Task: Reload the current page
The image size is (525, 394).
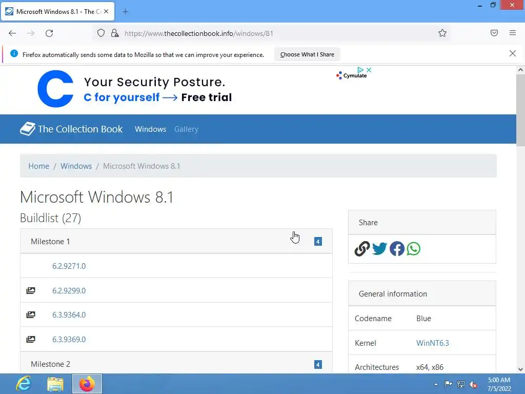Action: coord(49,33)
